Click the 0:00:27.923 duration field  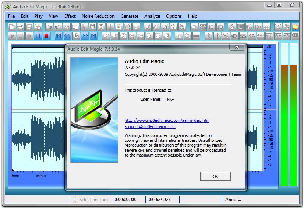pos(163,200)
